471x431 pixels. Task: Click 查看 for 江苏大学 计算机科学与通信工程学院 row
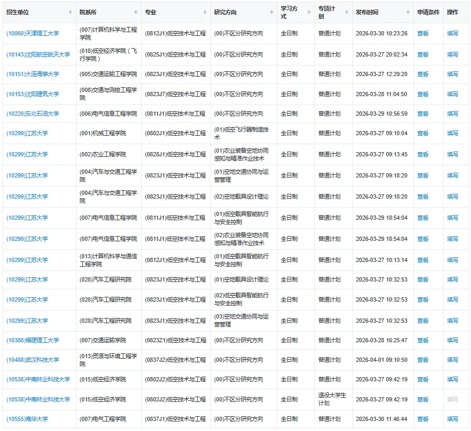(422, 260)
